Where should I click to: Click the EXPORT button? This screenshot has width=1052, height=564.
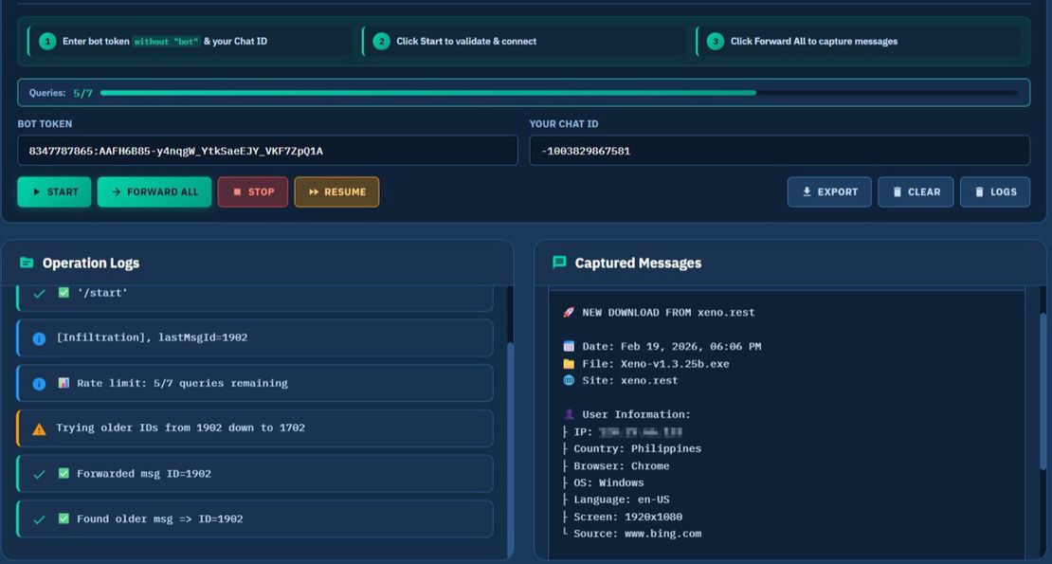(x=829, y=191)
